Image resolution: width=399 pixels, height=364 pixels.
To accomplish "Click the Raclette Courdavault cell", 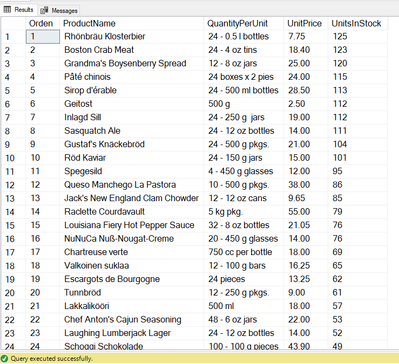I will click(132, 212).
